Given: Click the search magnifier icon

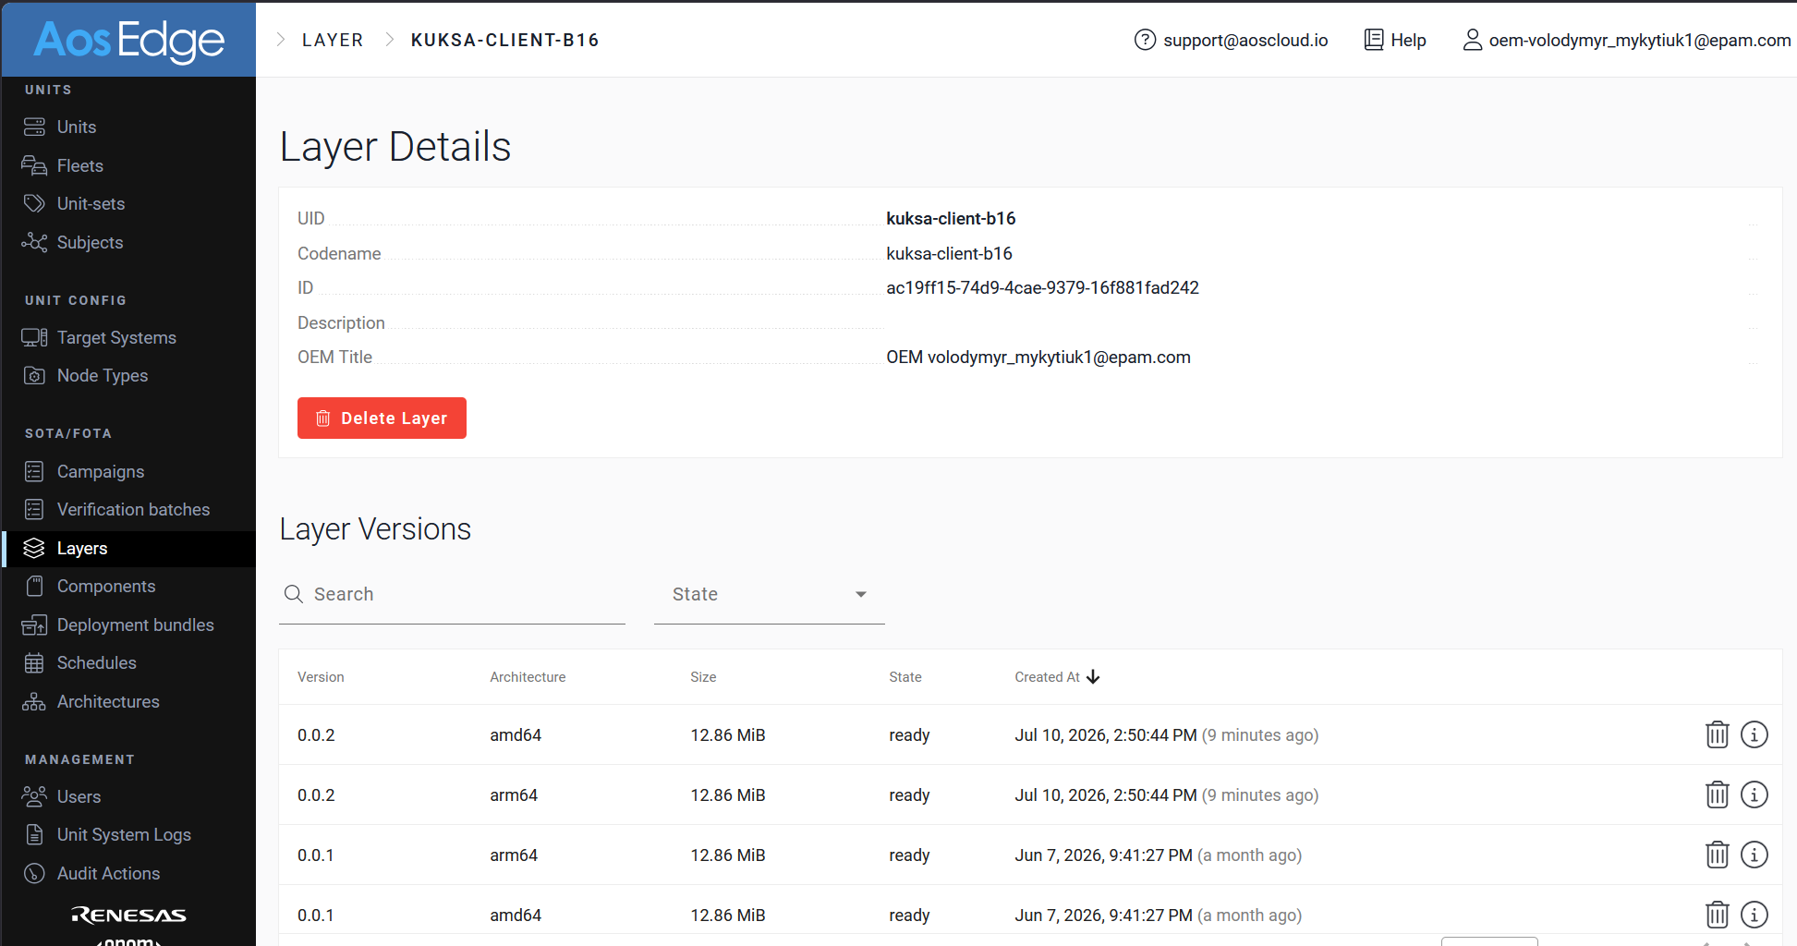Looking at the screenshot, I should (x=294, y=594).
